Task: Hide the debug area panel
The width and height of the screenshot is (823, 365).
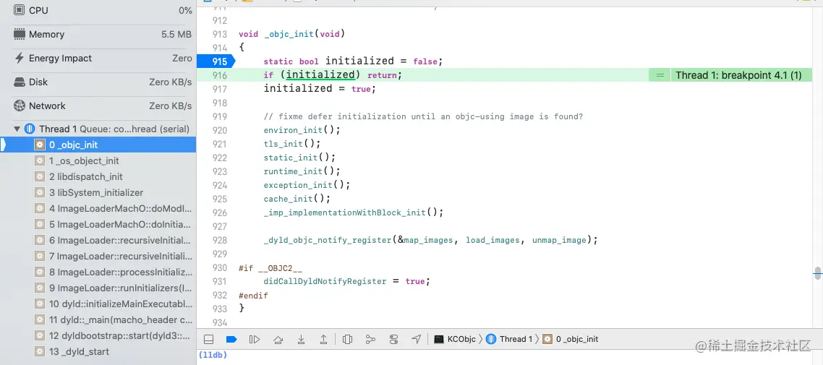Action: click(x=208, y=339)
